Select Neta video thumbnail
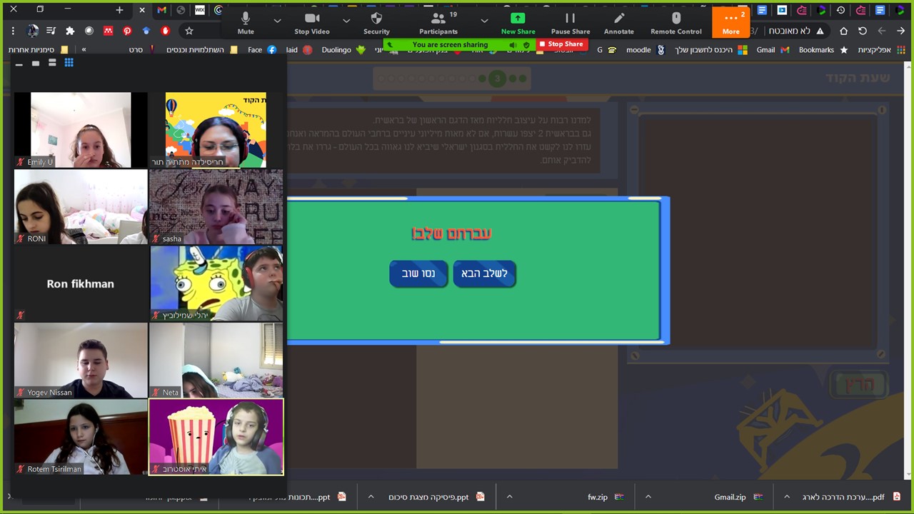 point(216,360)
